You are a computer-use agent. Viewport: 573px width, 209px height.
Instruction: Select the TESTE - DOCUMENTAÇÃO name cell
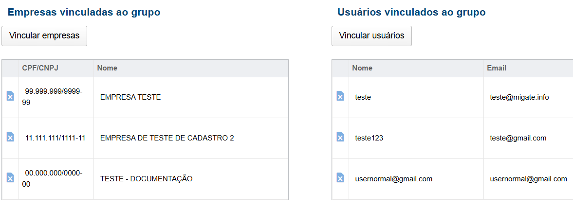click(x=147, y=179)
